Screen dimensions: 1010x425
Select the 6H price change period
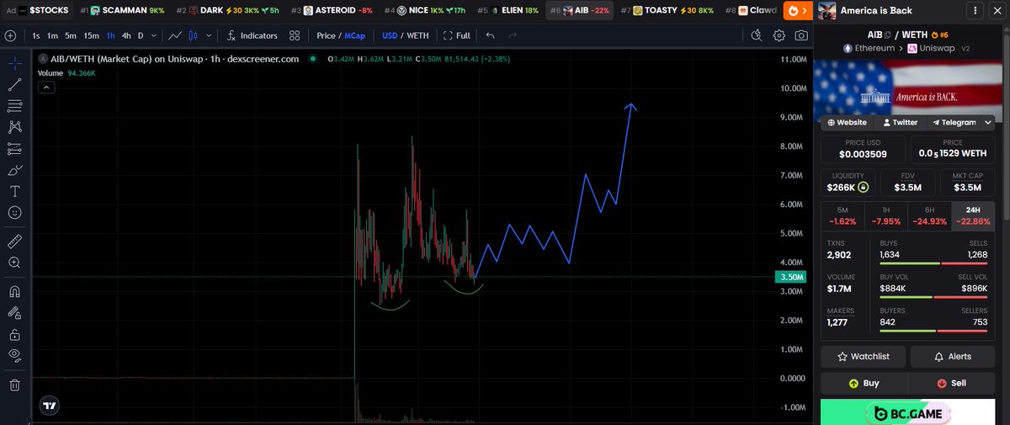point(929,215)
